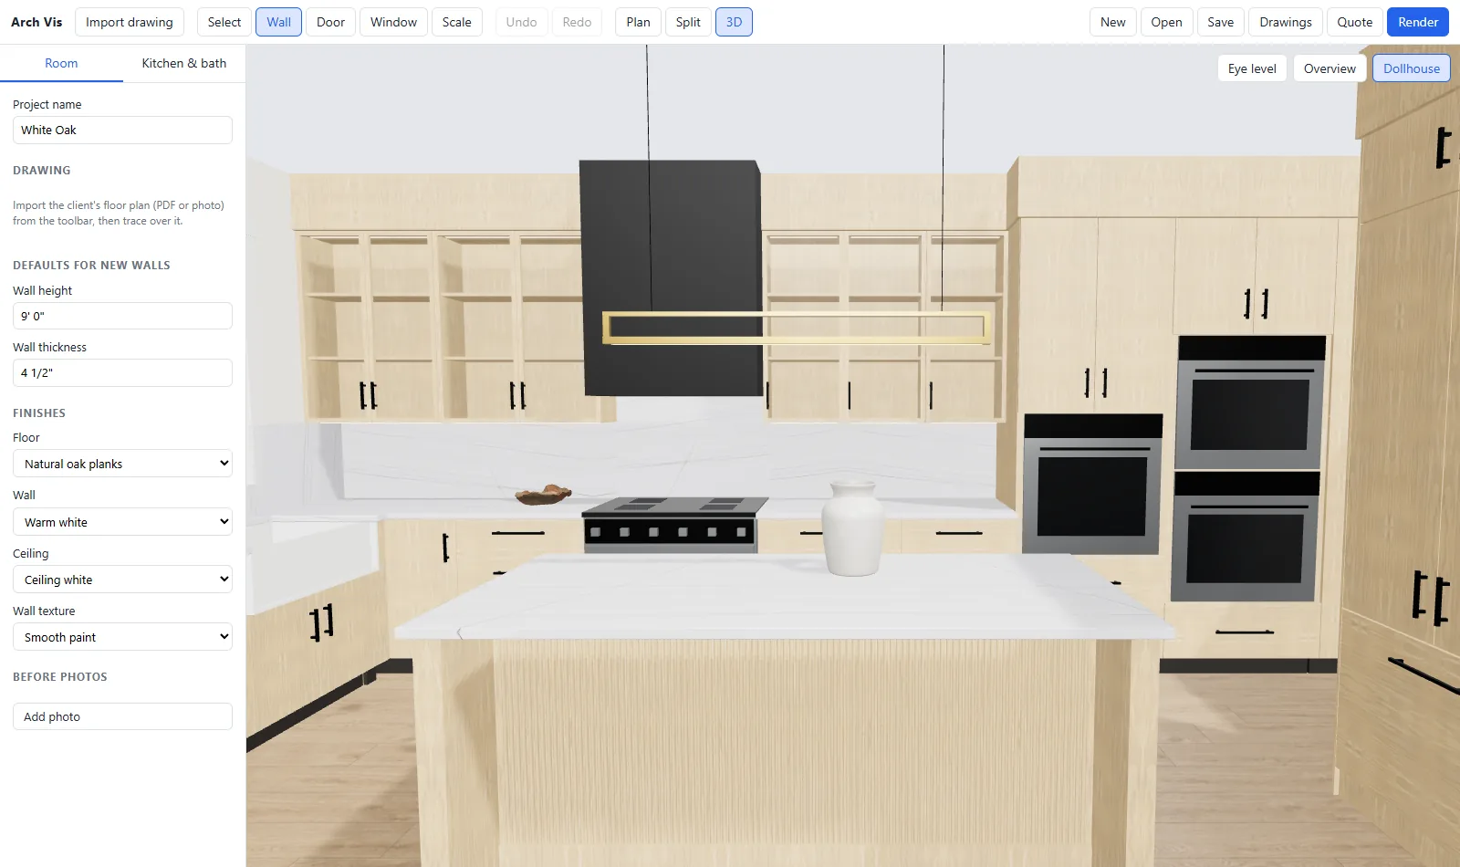This screenshot has width=1460, height=867.
Task: Switch to Split view
Action: point(688,22)
